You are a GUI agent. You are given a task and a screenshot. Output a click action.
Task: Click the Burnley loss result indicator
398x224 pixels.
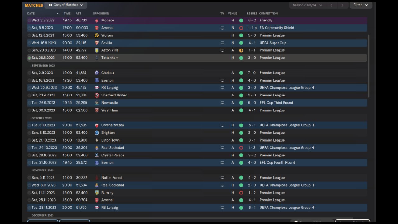click(241, 193)
